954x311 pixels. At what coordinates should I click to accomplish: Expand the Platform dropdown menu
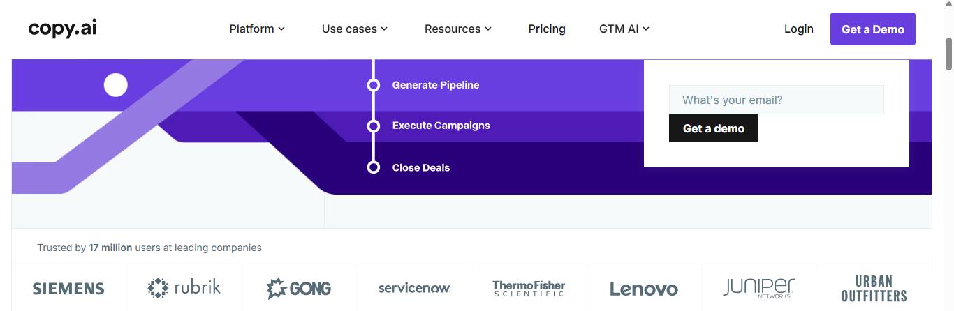257,29
